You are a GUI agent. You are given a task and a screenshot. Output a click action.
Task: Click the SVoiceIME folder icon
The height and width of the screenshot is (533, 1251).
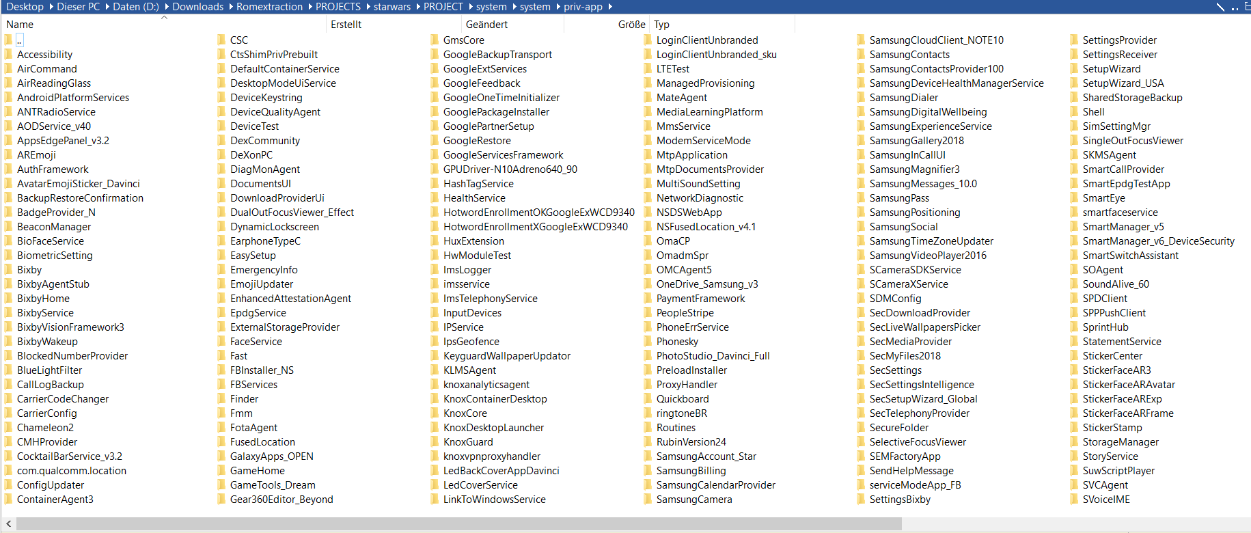pos(1074,500)
